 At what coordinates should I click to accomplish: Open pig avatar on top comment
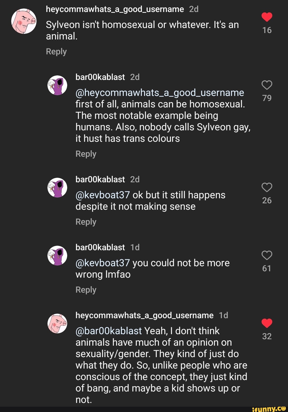tap(24, 21)
